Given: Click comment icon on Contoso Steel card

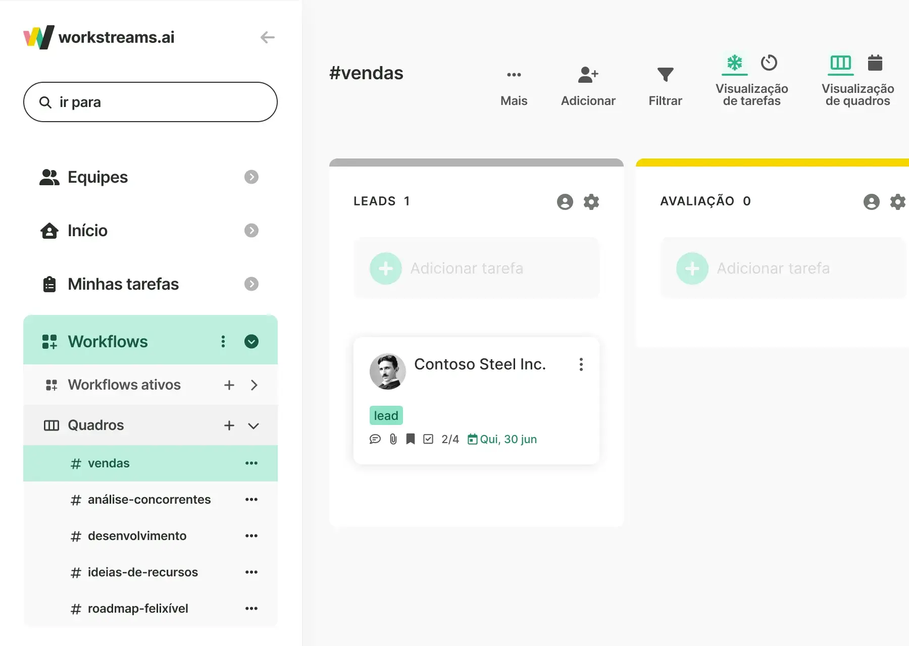Looking at the screenshot, I should click(375, 439).
